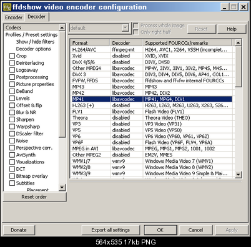Switch to the Decoder tab
The image size is (251, 247).
[37, 17]
